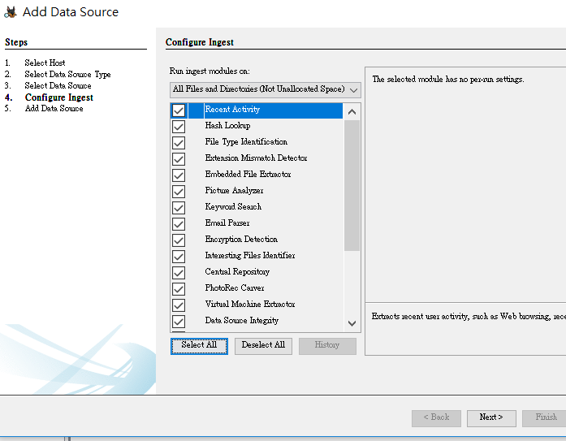
Task: Select the Keyword Search module name
Action: coord(233,207)
